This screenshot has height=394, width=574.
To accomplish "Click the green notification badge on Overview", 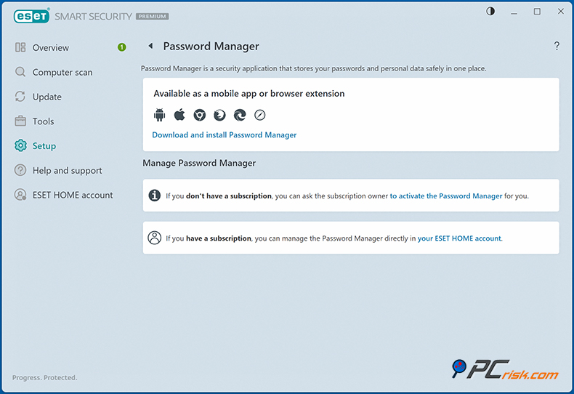I will click(x=121, y=47).
